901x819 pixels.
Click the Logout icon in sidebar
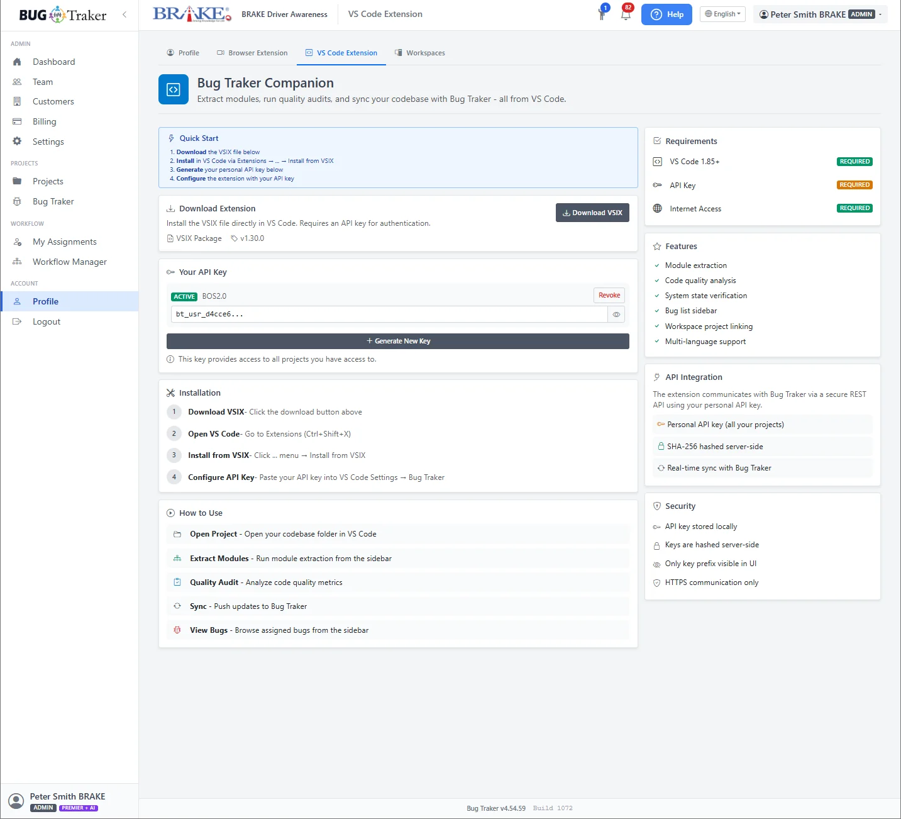17,321
